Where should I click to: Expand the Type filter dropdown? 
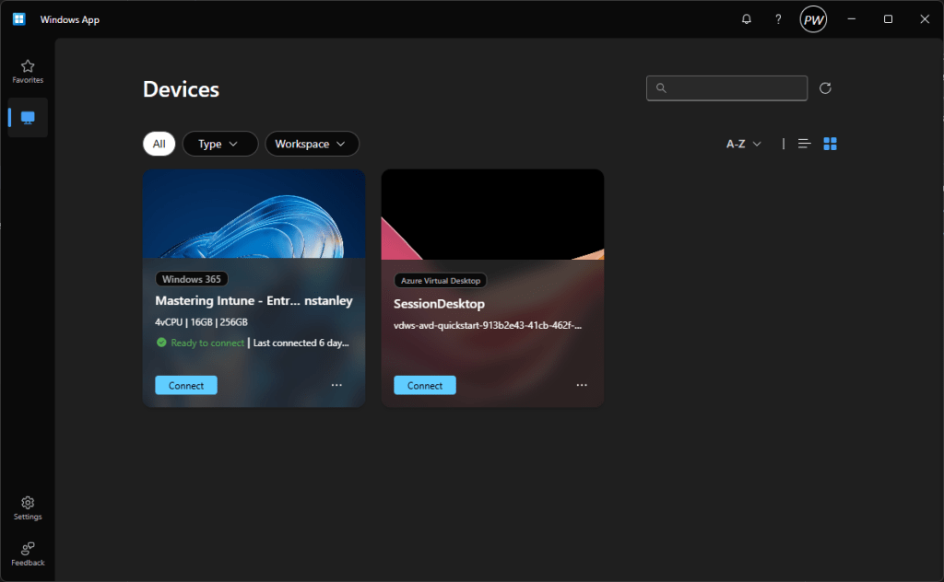tap(219, 144)
